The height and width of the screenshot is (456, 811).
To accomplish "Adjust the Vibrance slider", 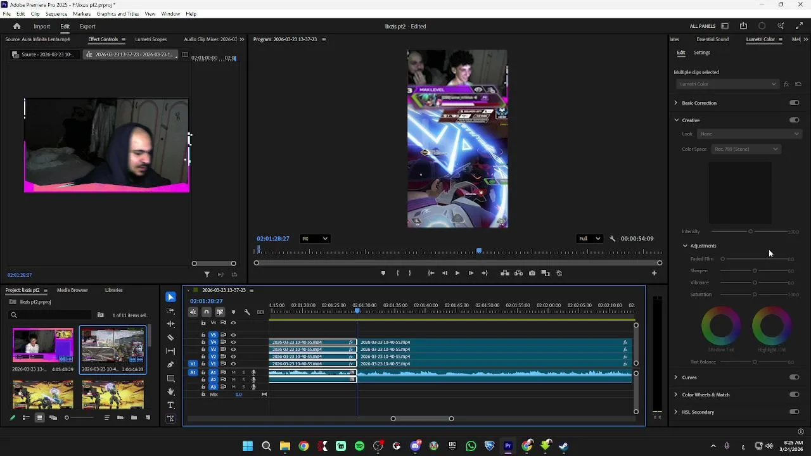I will tap(755, 282).
